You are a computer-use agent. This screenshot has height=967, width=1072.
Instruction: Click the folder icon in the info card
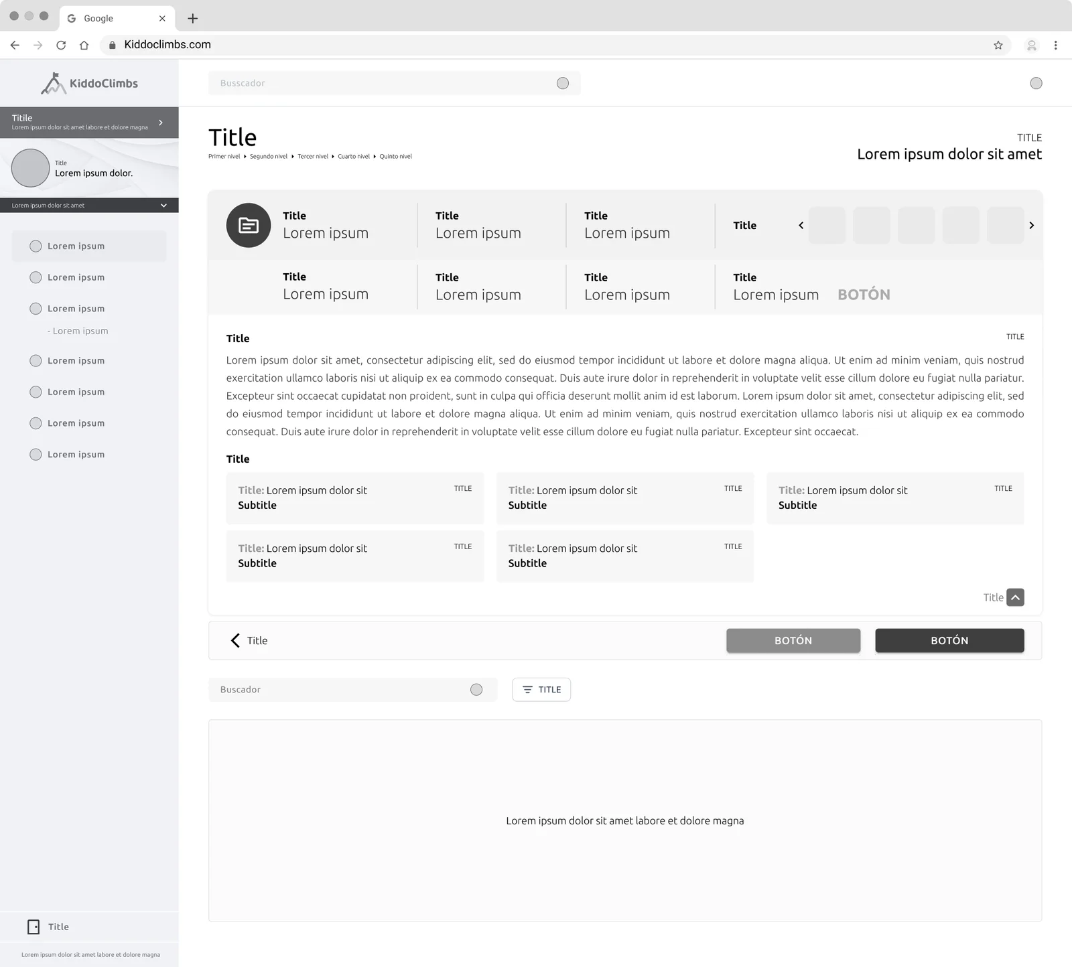pos(249,225)
